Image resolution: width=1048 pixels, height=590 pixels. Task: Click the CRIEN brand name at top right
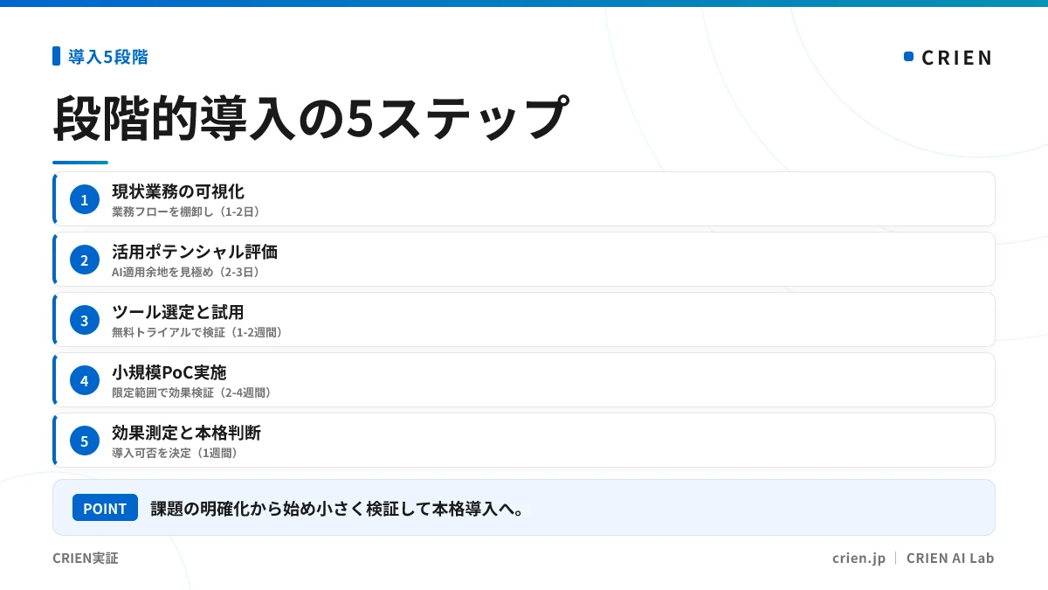(957, 58)
